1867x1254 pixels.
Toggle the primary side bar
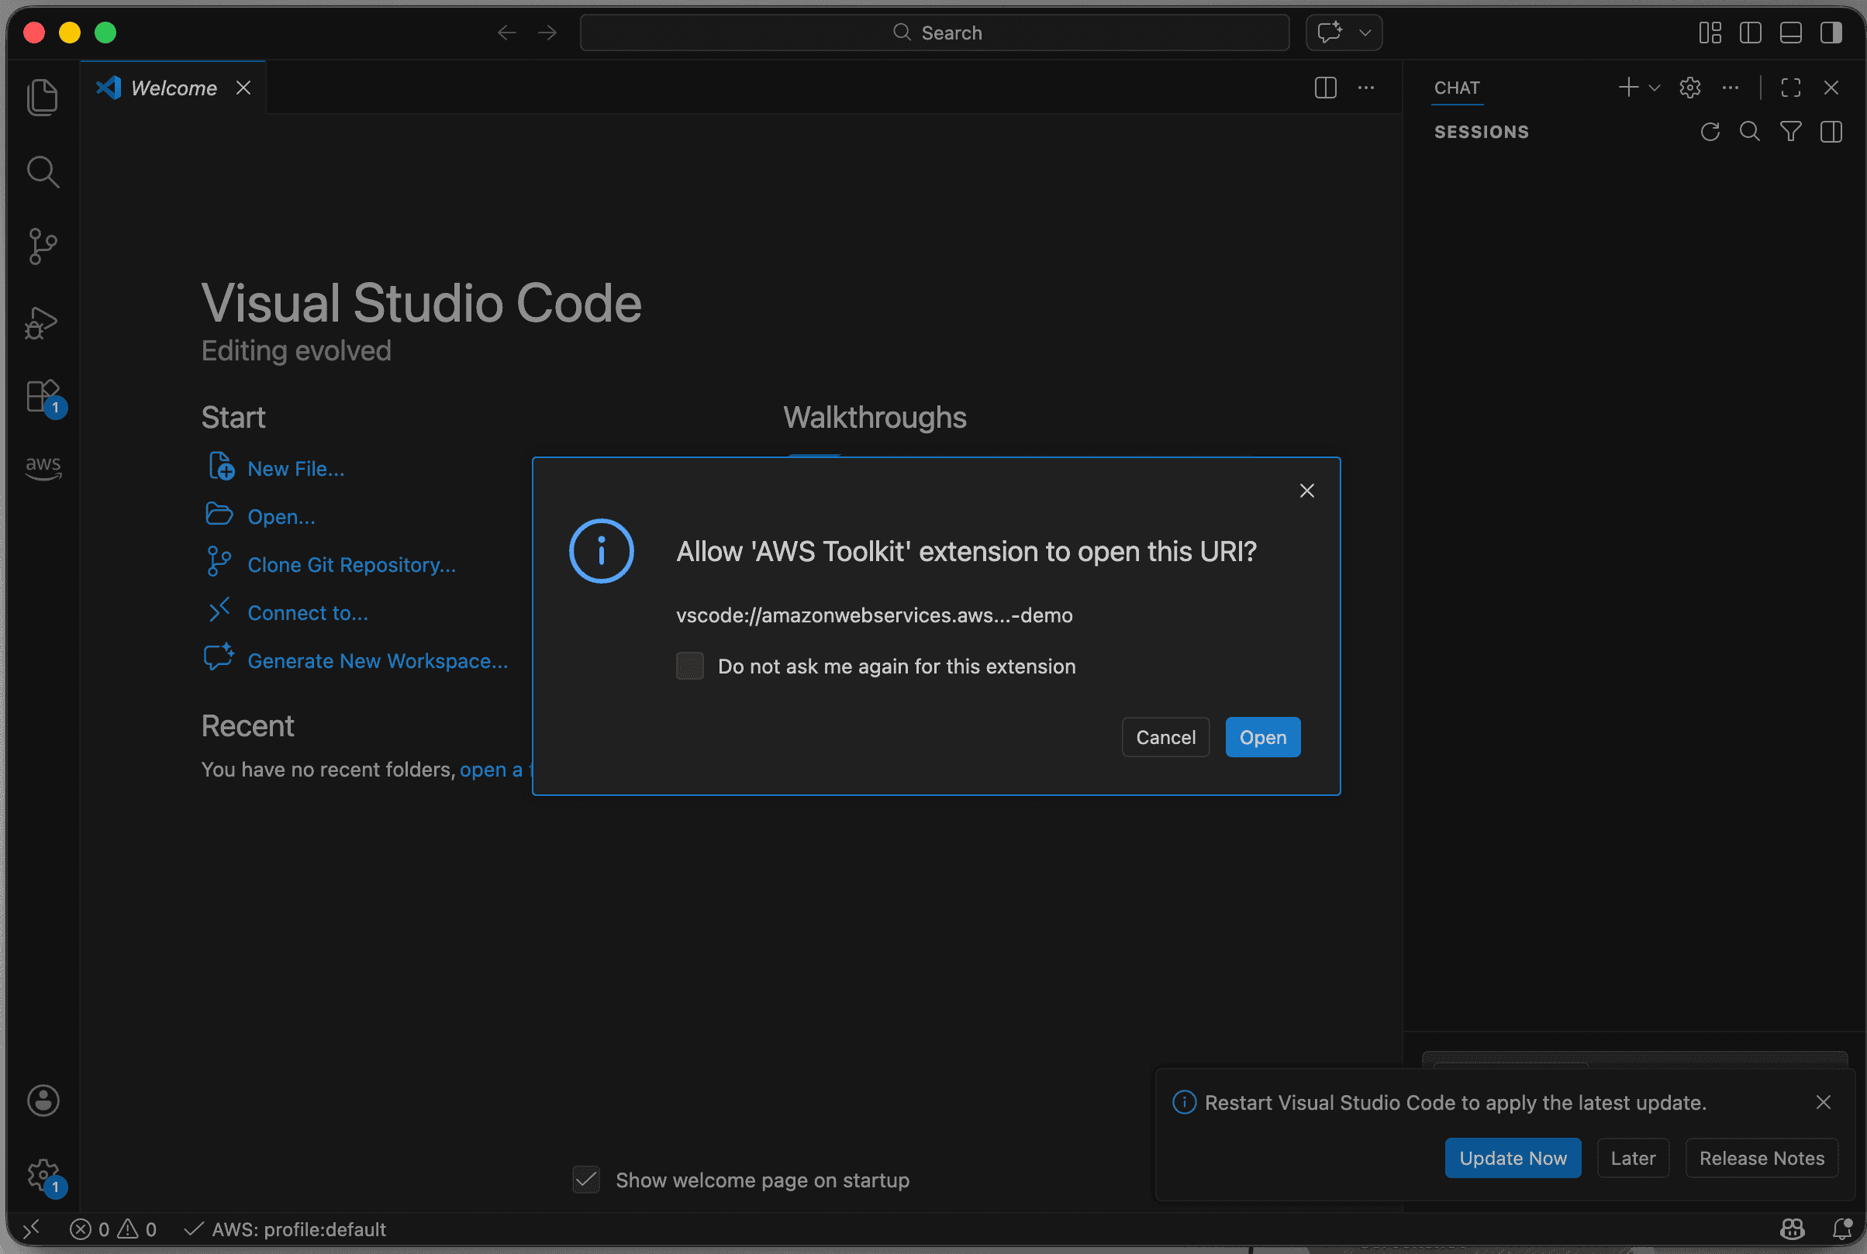[x=1750, y=33]
